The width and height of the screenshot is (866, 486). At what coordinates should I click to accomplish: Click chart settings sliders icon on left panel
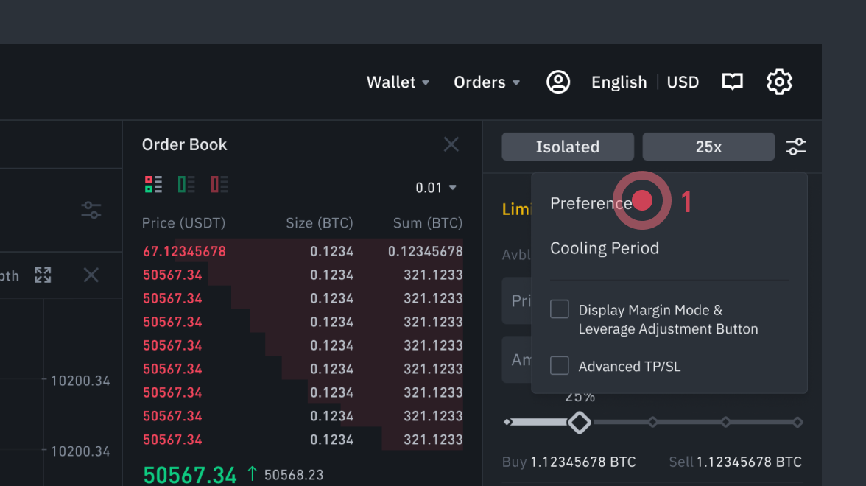91,211
